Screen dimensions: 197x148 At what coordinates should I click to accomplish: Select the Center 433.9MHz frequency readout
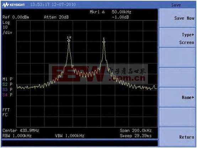21,131
